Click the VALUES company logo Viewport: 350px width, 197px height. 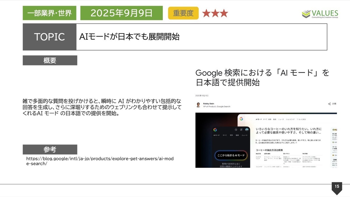(x=320, y=14)
